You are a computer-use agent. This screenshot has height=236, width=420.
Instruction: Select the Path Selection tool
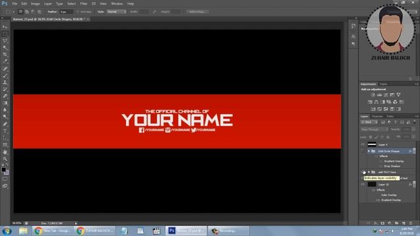(x=5, y=138)
